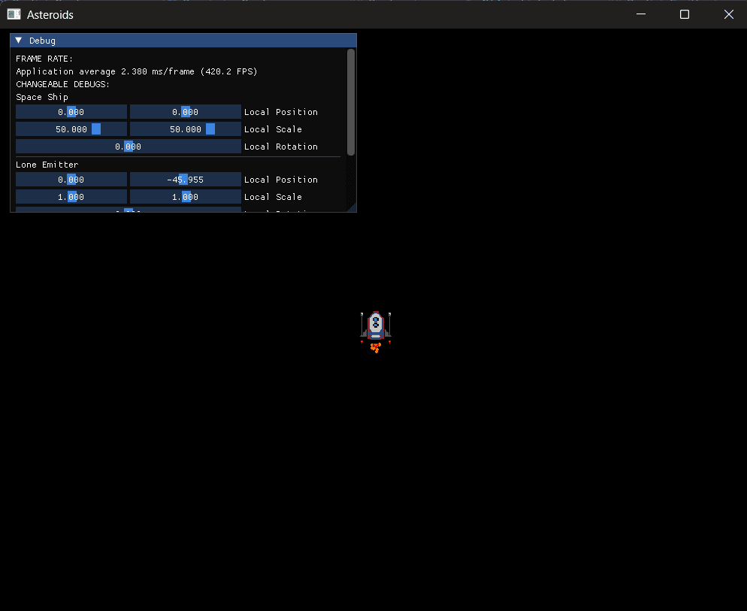
Task: Maximize the Asteroids window
Action: pyautogui.click(x=685, y=14)
